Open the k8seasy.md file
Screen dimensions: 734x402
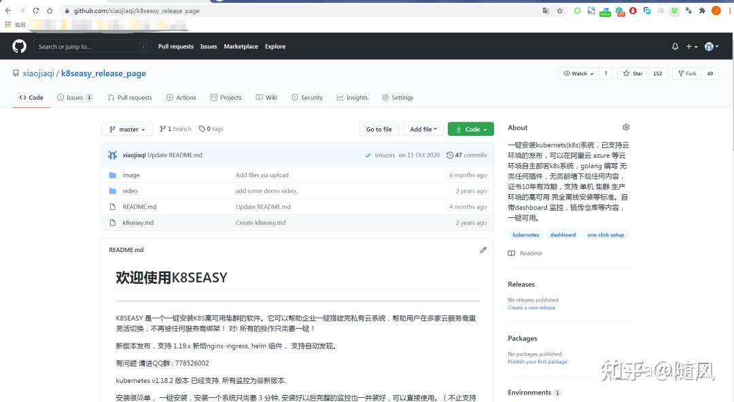pyautogui.click(x=138, y=223)
